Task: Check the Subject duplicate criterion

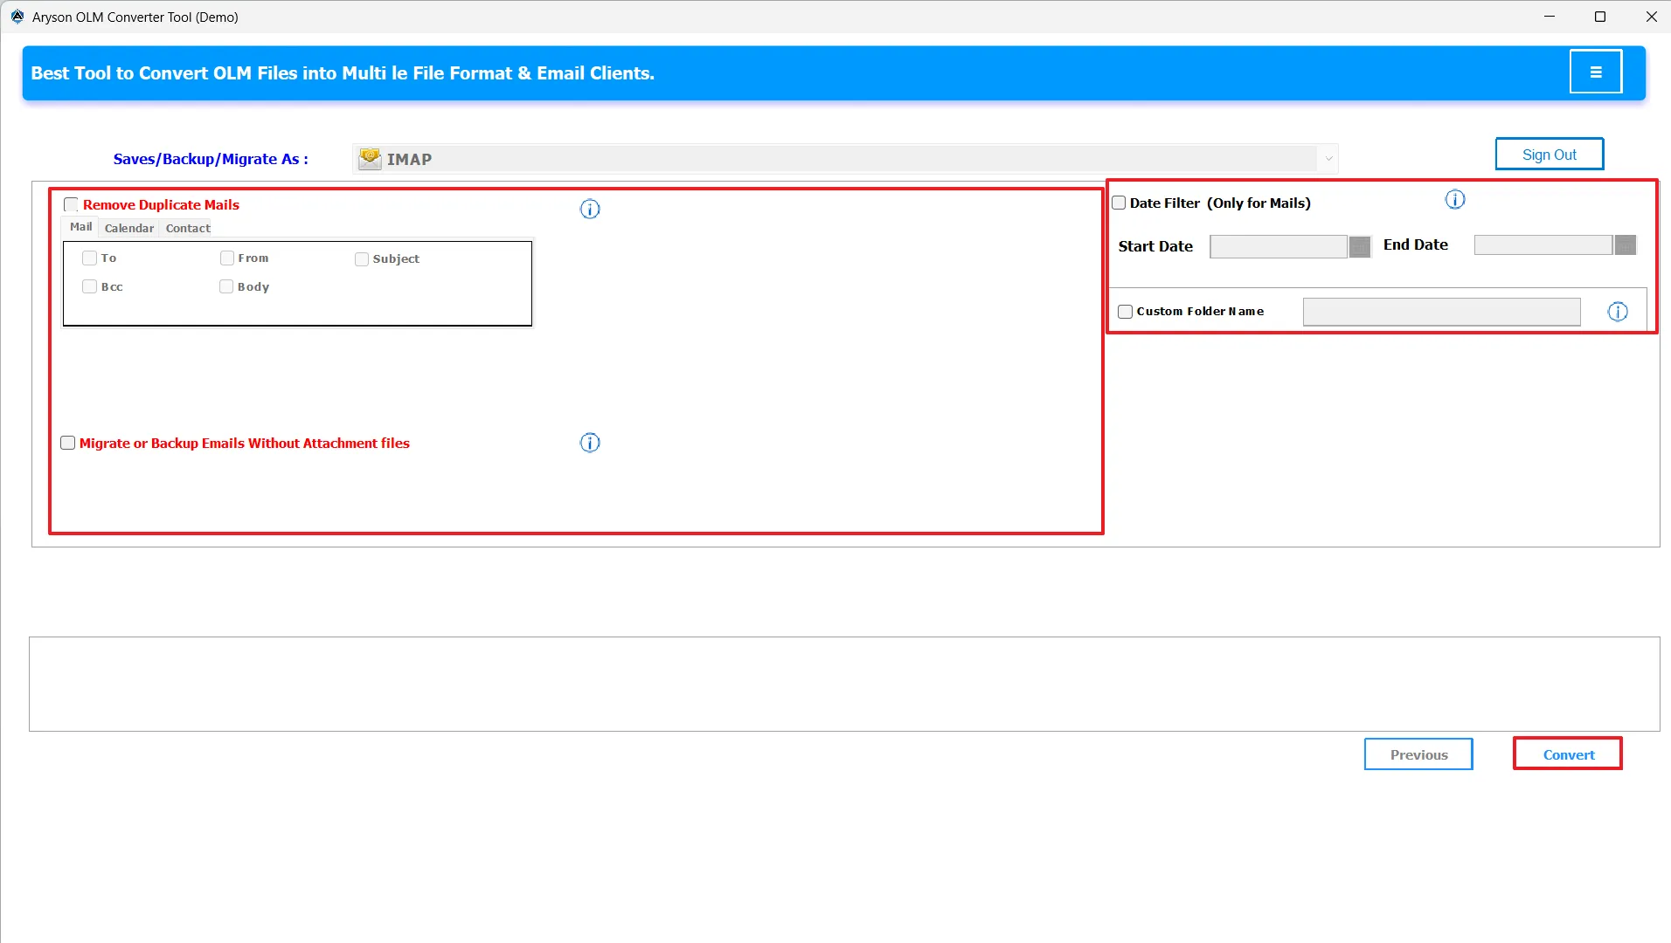Action: [361, 258]
